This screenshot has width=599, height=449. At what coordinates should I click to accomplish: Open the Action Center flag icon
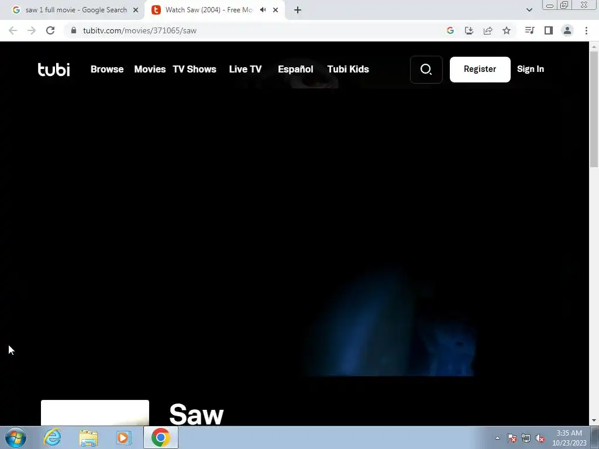point(512,438)
